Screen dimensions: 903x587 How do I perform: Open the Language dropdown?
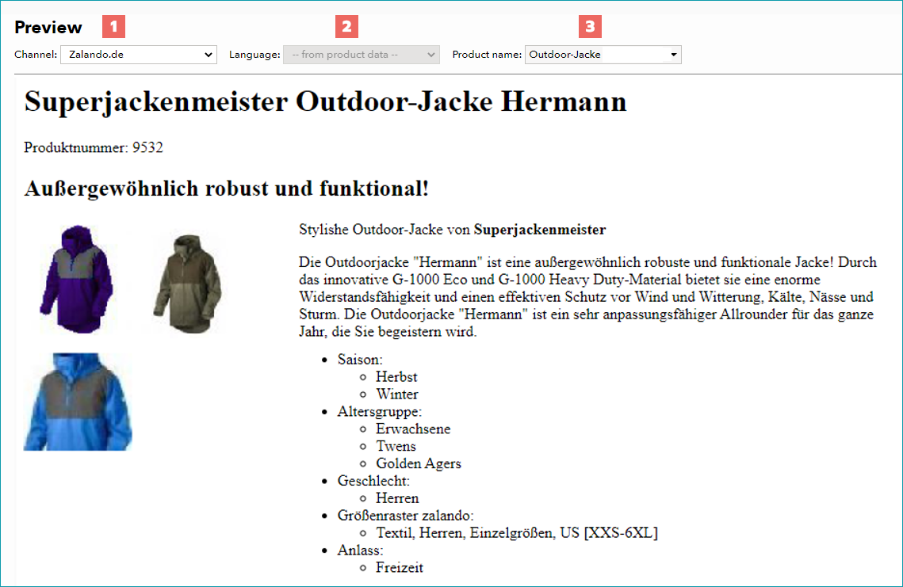(361, 55)
